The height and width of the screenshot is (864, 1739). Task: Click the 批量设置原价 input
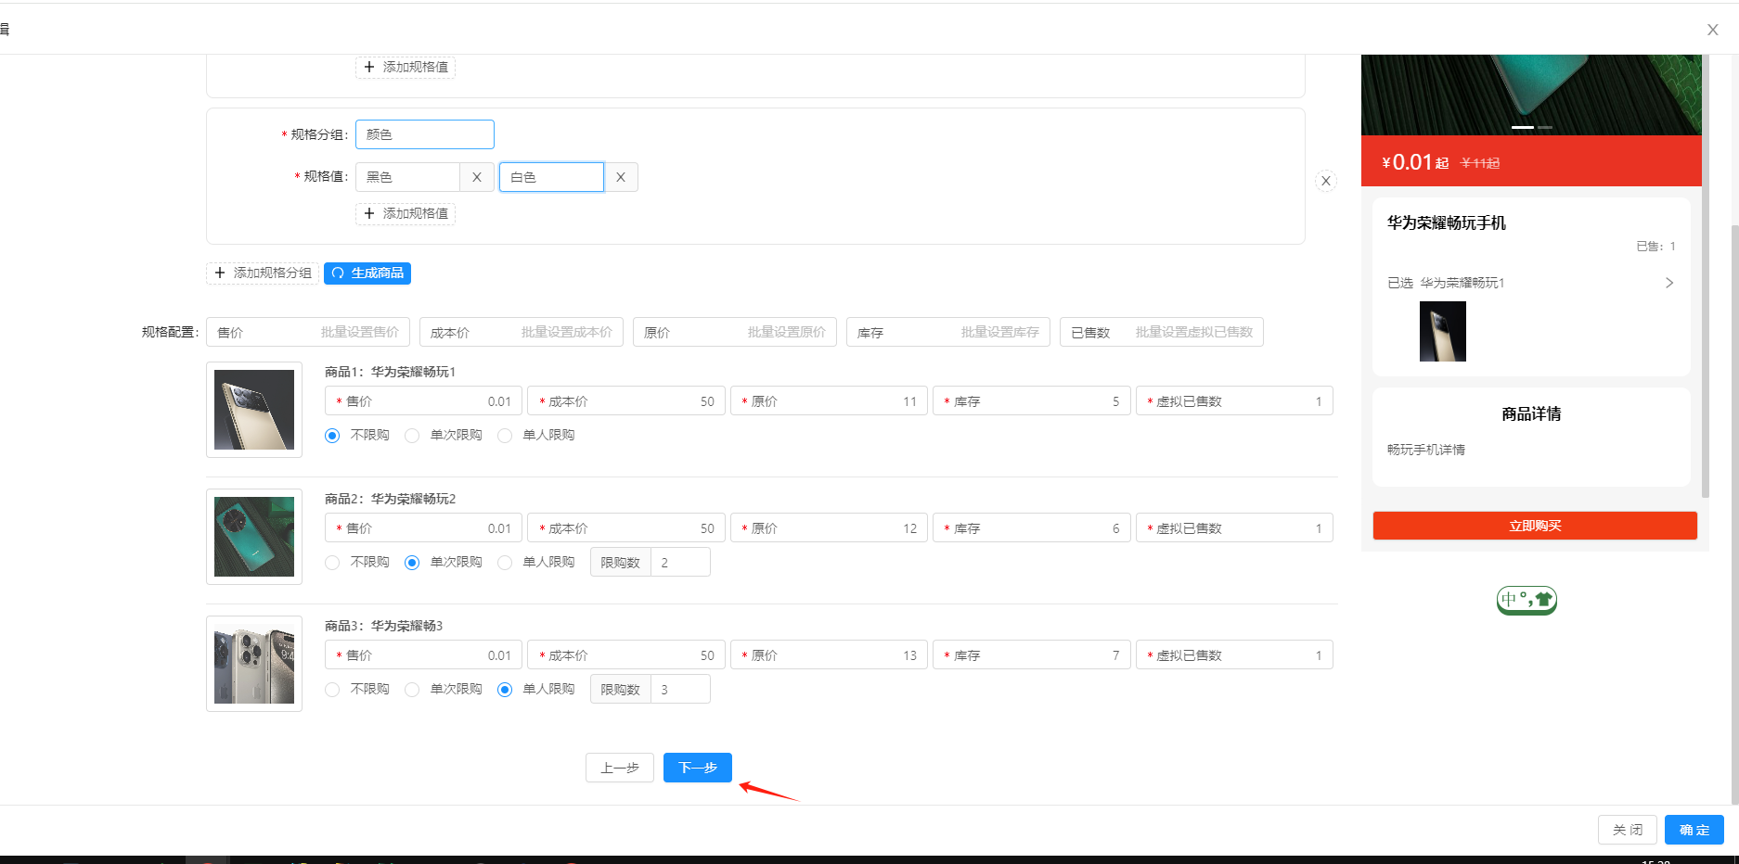coord(735,332)
